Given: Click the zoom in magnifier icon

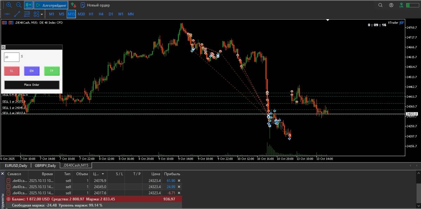Looking at the screenshot, I should click(x=9, y=5).
